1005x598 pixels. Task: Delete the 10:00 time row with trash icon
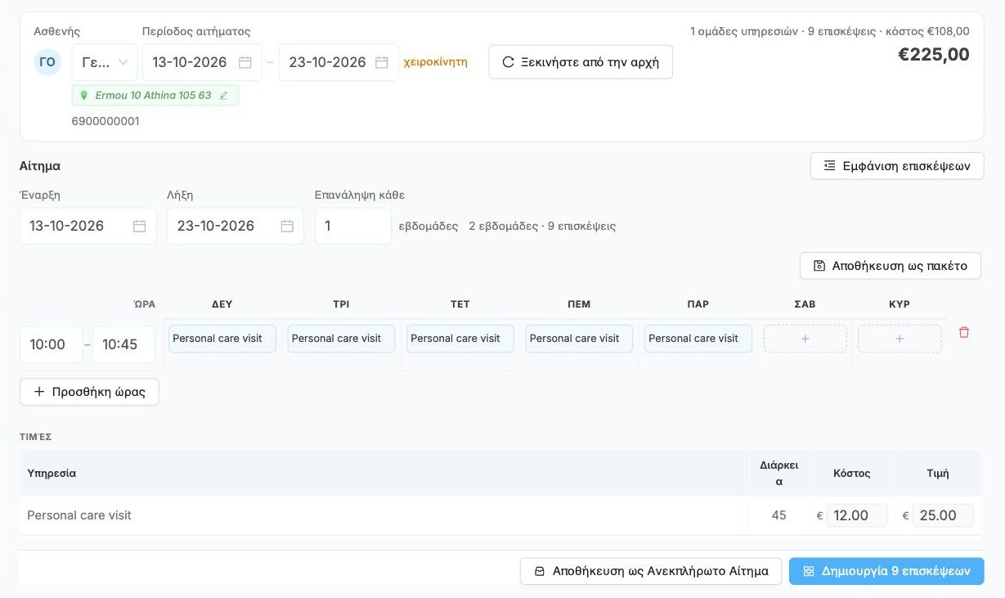[x=964, y=332]
